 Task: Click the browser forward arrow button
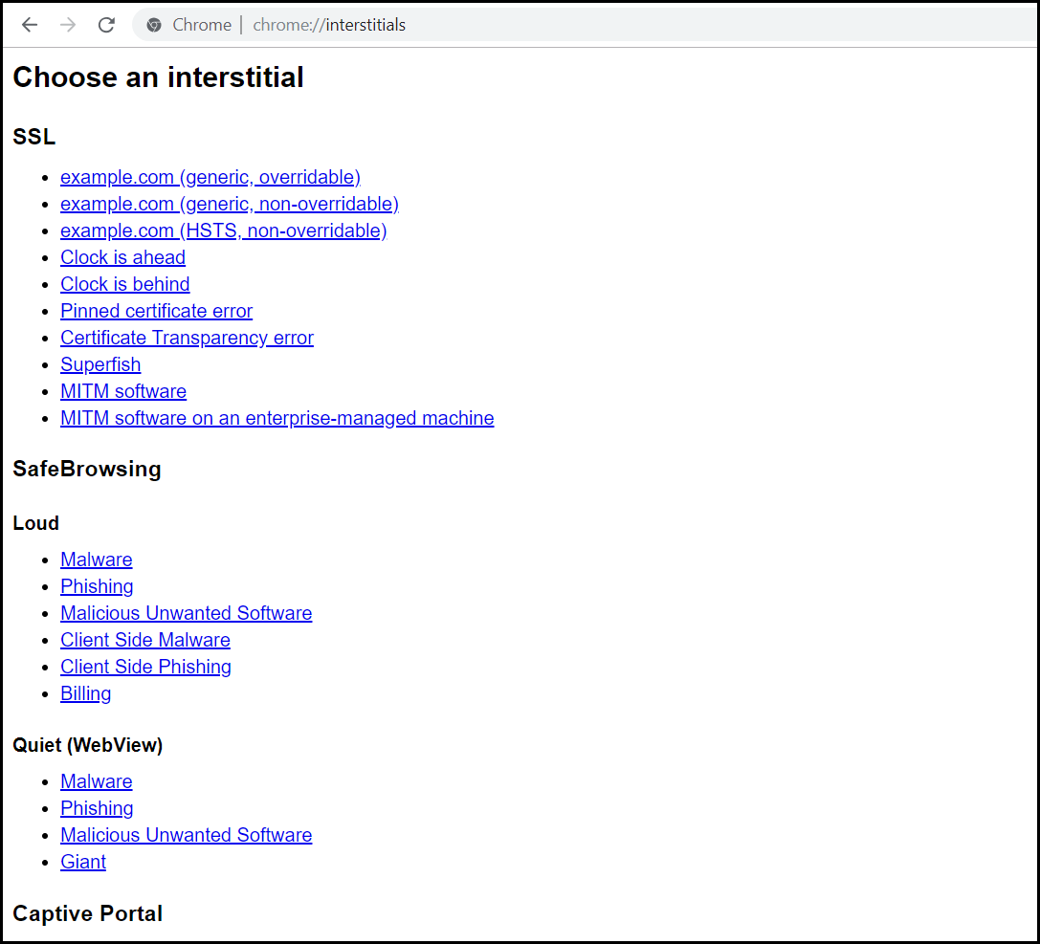[x=68, y=25]
